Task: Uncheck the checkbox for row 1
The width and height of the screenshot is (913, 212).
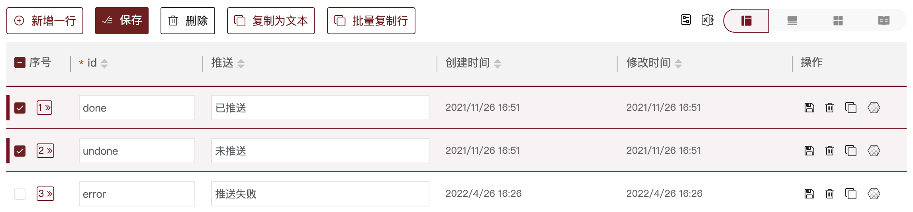Action: point(20,108)
